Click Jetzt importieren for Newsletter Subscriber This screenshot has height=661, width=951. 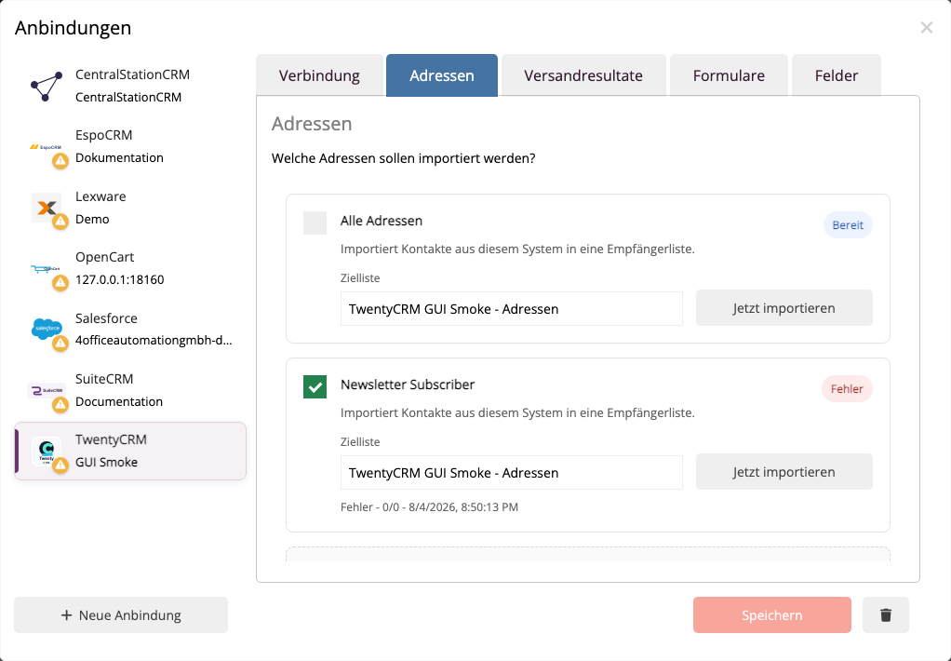784,472
